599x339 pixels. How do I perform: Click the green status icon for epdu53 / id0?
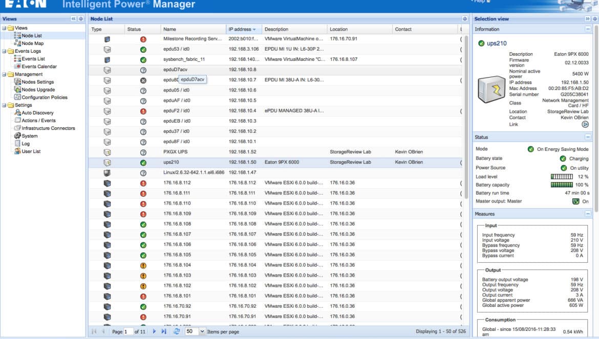143,50
